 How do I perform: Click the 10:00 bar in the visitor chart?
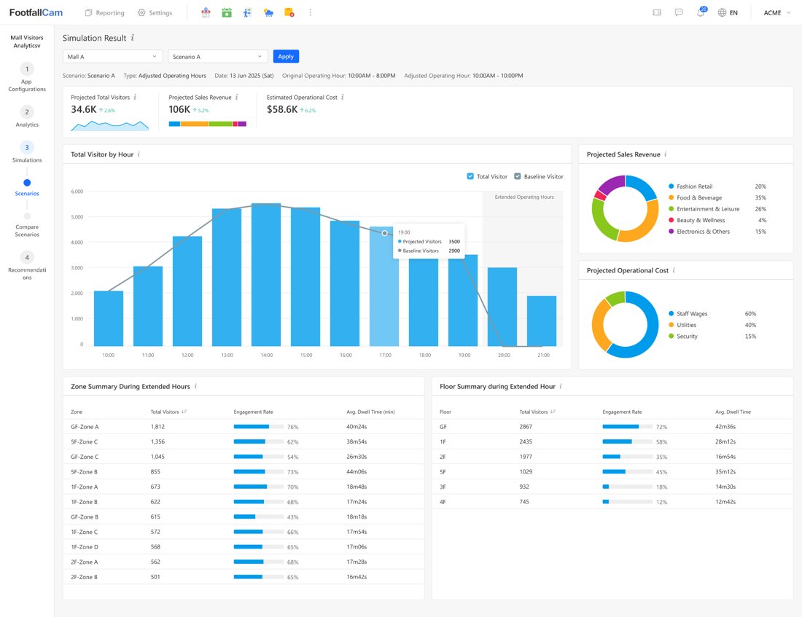(109, 318)
